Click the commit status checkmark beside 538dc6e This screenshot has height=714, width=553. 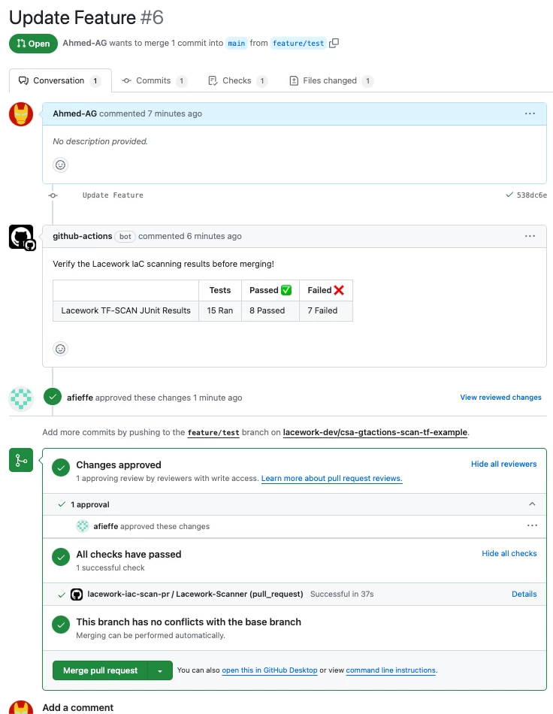click(509, 195)
